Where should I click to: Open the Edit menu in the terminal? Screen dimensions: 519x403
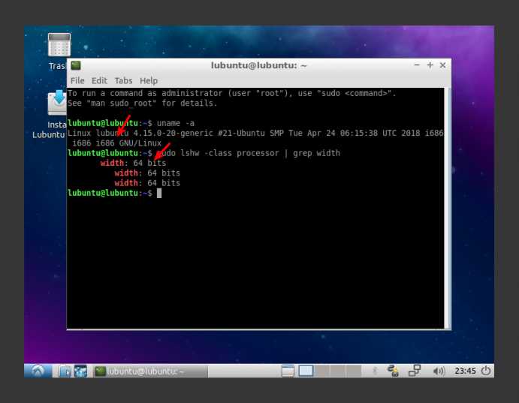[99, 80]
